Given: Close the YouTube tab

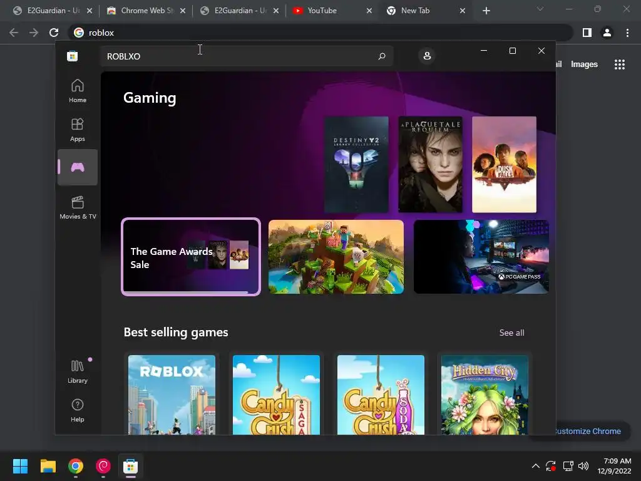Looking at the screenshot, I should [369, 11].
